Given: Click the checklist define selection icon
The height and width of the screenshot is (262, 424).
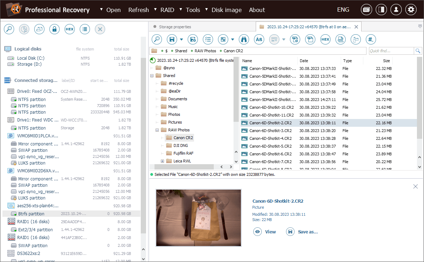Looking at the screenshot, I should (x=208, y=39).
